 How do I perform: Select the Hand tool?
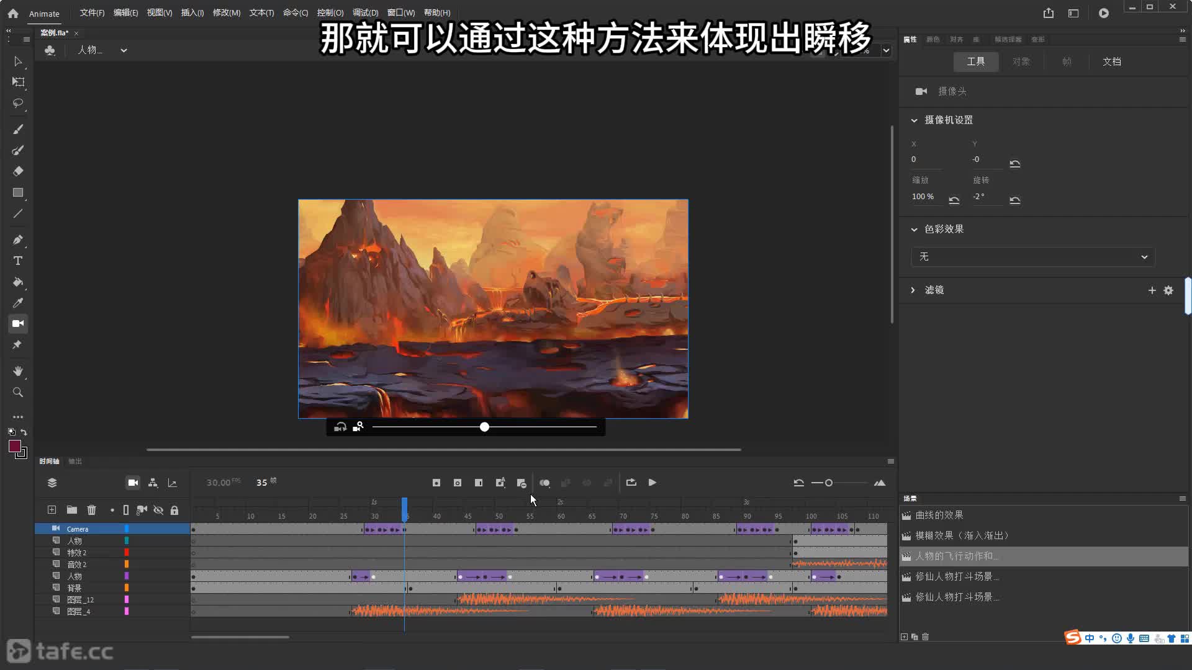(x=18, y=371)
